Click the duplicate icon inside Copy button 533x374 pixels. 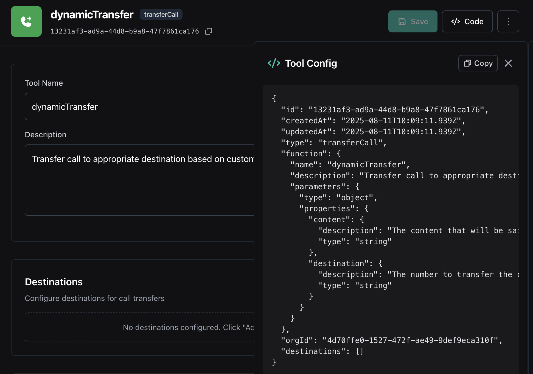coord(467,63)
